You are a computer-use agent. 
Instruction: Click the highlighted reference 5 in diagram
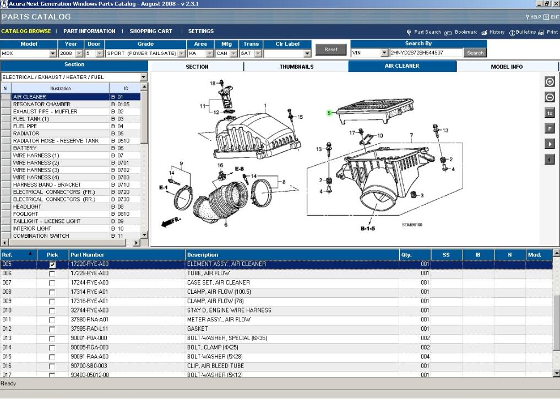coord(329,113)
